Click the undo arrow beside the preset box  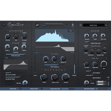click(x=80, y=25)
